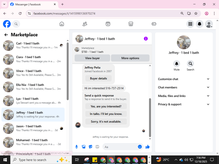This screenshot has width=219, height=164.
Task: Click the View buyer button
Action: coord(92,58)
